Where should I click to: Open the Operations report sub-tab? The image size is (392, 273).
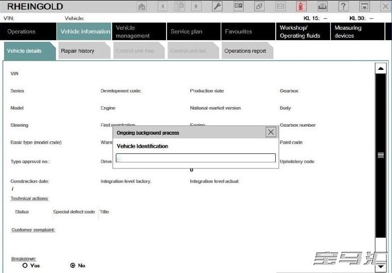[248, 51]
